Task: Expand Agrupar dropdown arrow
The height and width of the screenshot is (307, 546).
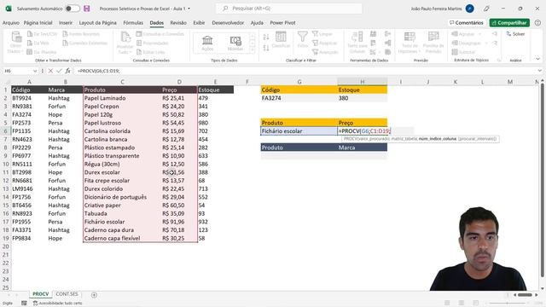Action: (479, 34)
